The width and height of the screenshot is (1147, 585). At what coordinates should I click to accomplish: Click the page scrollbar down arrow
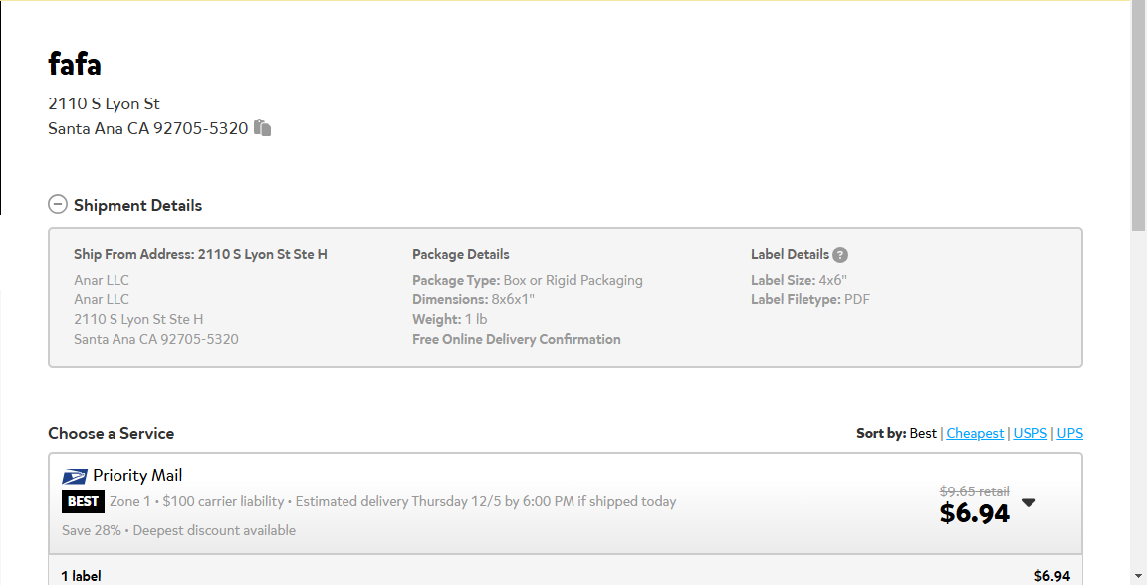[1138, 577]
